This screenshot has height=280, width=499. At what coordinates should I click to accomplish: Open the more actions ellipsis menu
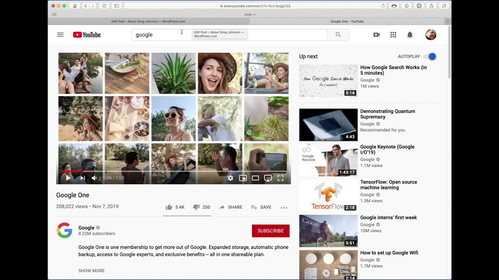[x=284, y=208]
